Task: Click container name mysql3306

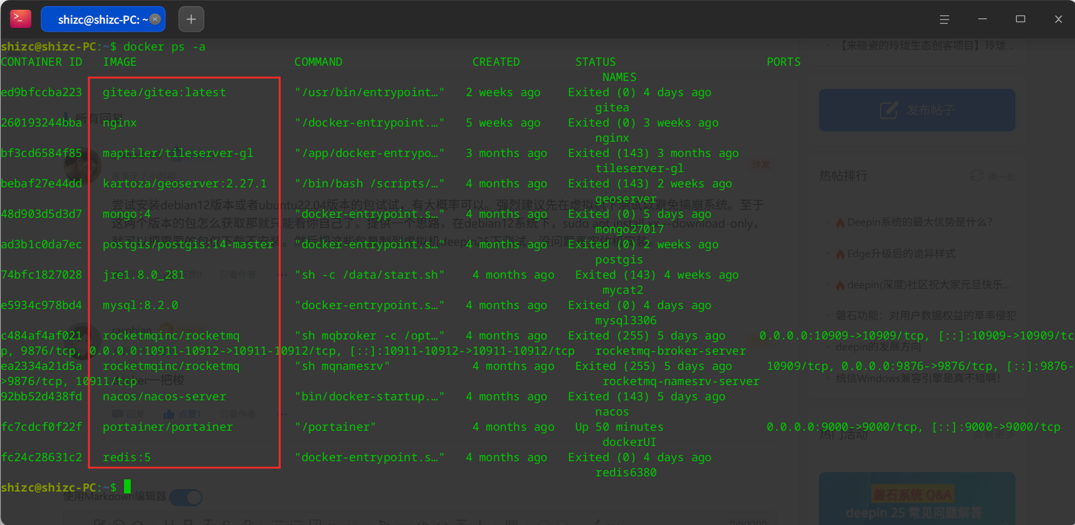Action: coord(626,321)
